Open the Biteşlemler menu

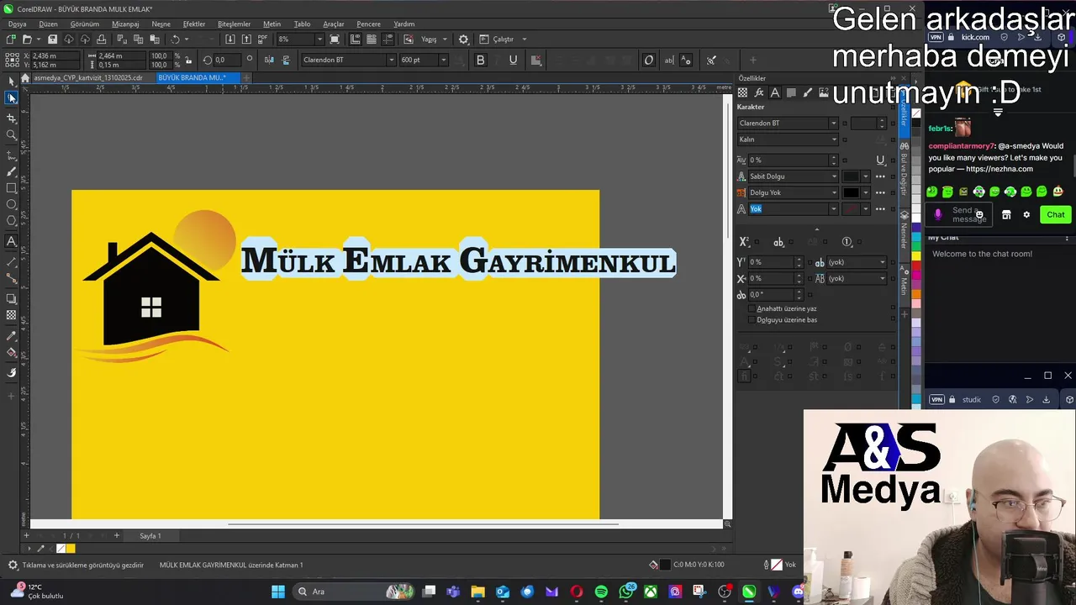click(x=234, y=24)
